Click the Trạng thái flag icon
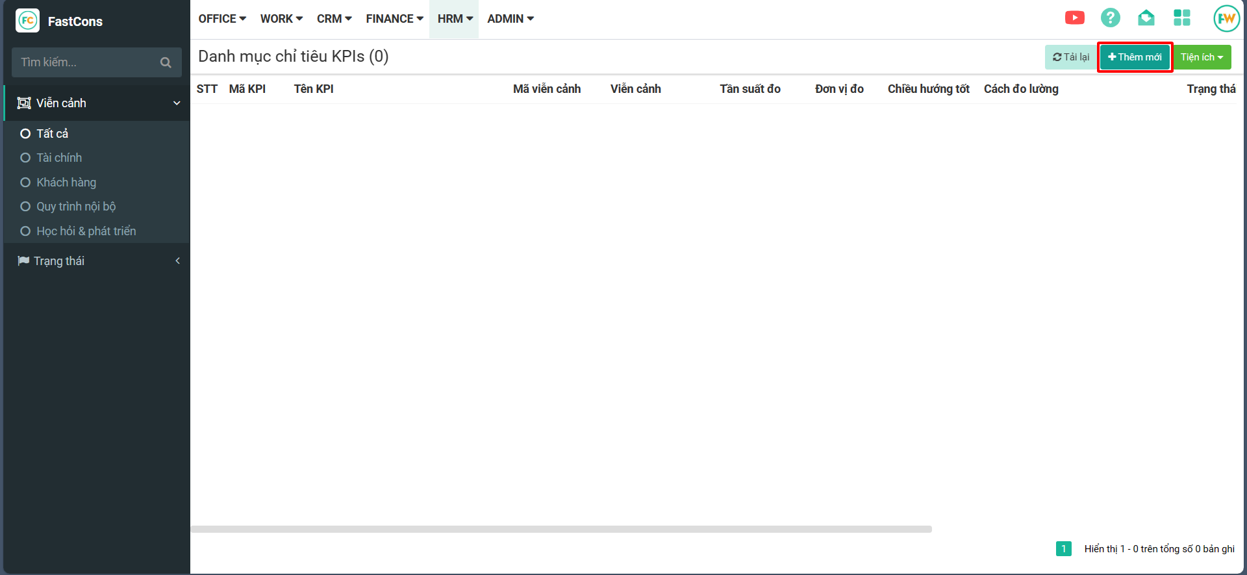This screenshot has height=575, width=1247. [x=23, y=261]
